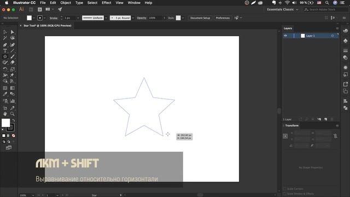Open the Layers panel menu
The image size is (350, 197).
click(x=337, y=28)
